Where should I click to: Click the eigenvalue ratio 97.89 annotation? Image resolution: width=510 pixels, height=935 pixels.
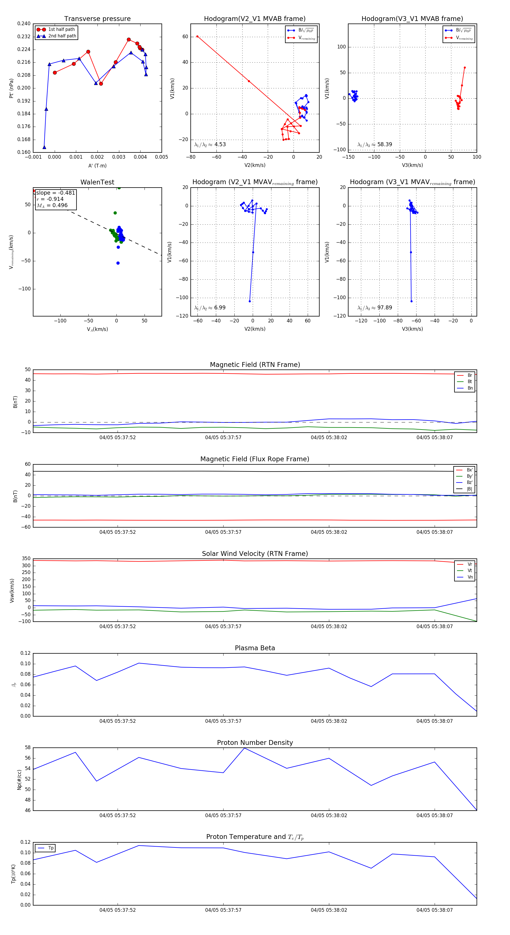(x=375, y=308)
